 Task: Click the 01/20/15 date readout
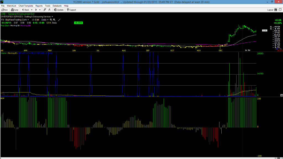coord(7,23)
